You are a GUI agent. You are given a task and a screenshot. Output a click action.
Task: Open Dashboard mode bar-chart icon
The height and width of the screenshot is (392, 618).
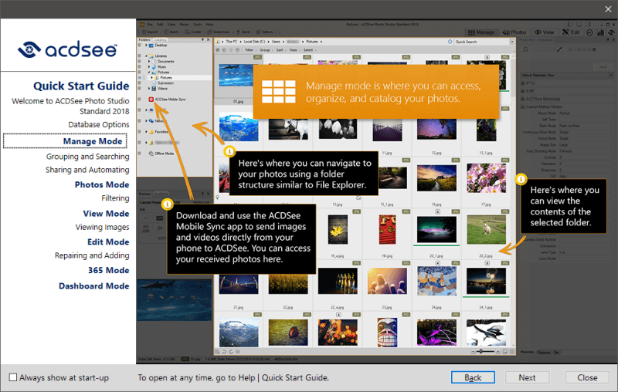tap(600, 32)
